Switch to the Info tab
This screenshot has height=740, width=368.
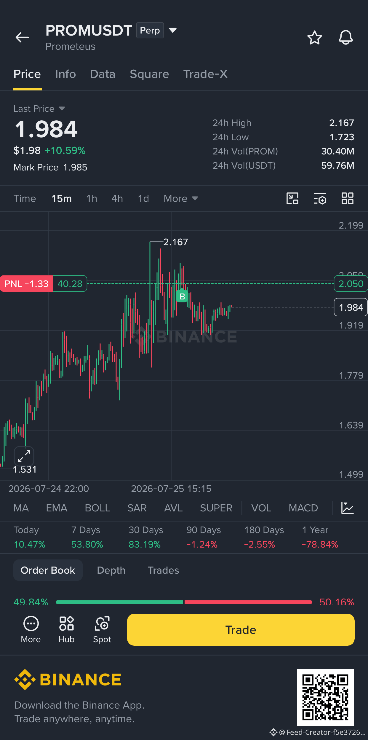point(65,74)
